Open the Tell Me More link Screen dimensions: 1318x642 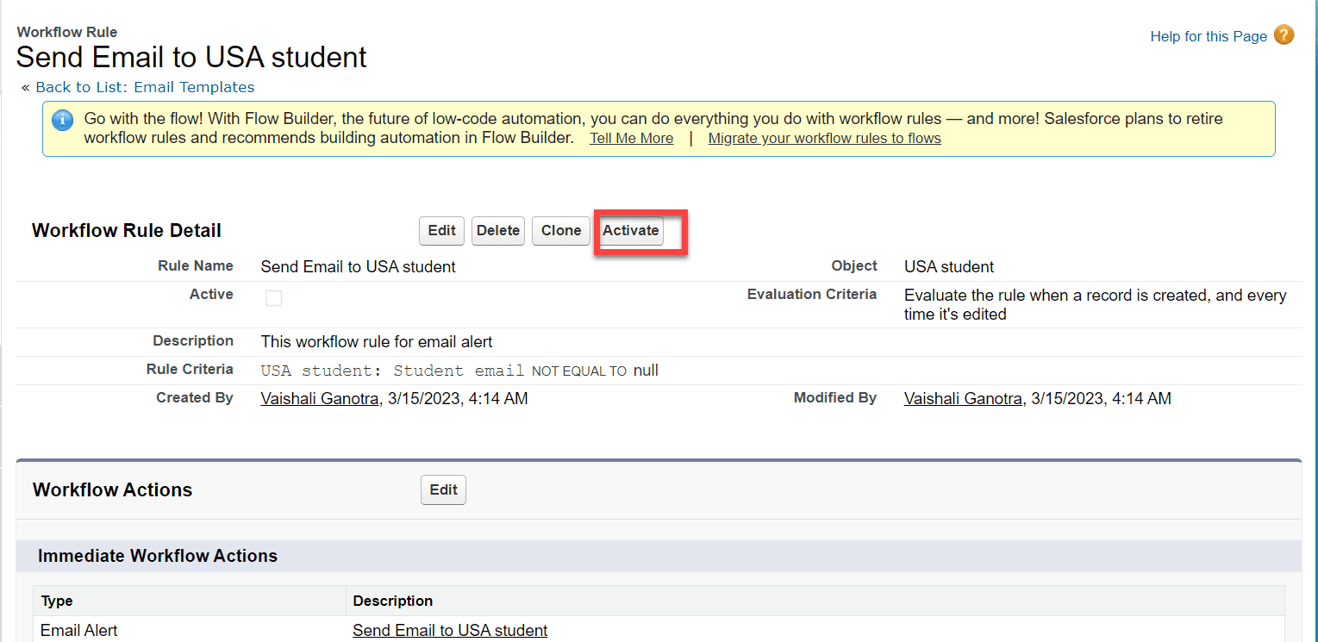click(x=631, y=138)
